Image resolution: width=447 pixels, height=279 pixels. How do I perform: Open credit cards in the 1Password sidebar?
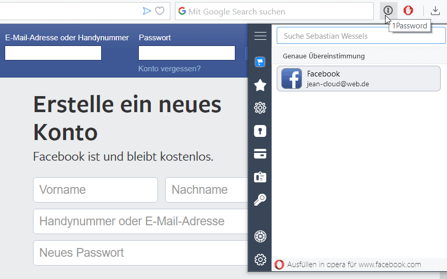click(260, 154)
